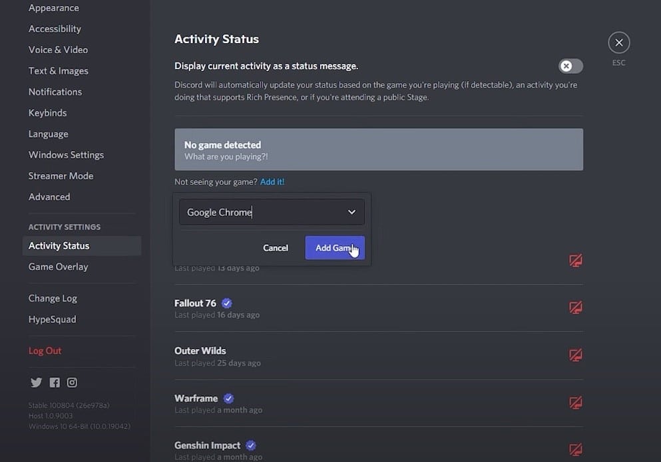Select Advanced in the sidebar
The image size is (661, 462).
click(x=49, y=197)
